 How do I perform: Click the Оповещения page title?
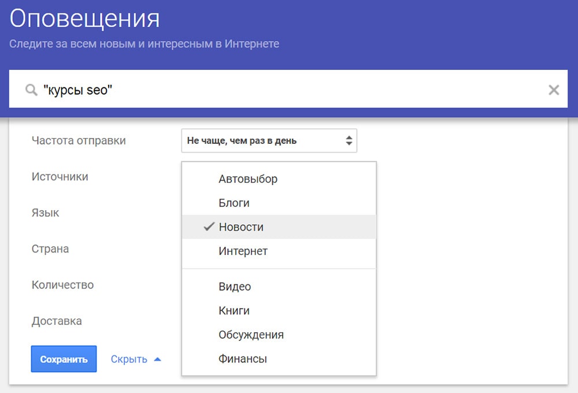[84, 20]
